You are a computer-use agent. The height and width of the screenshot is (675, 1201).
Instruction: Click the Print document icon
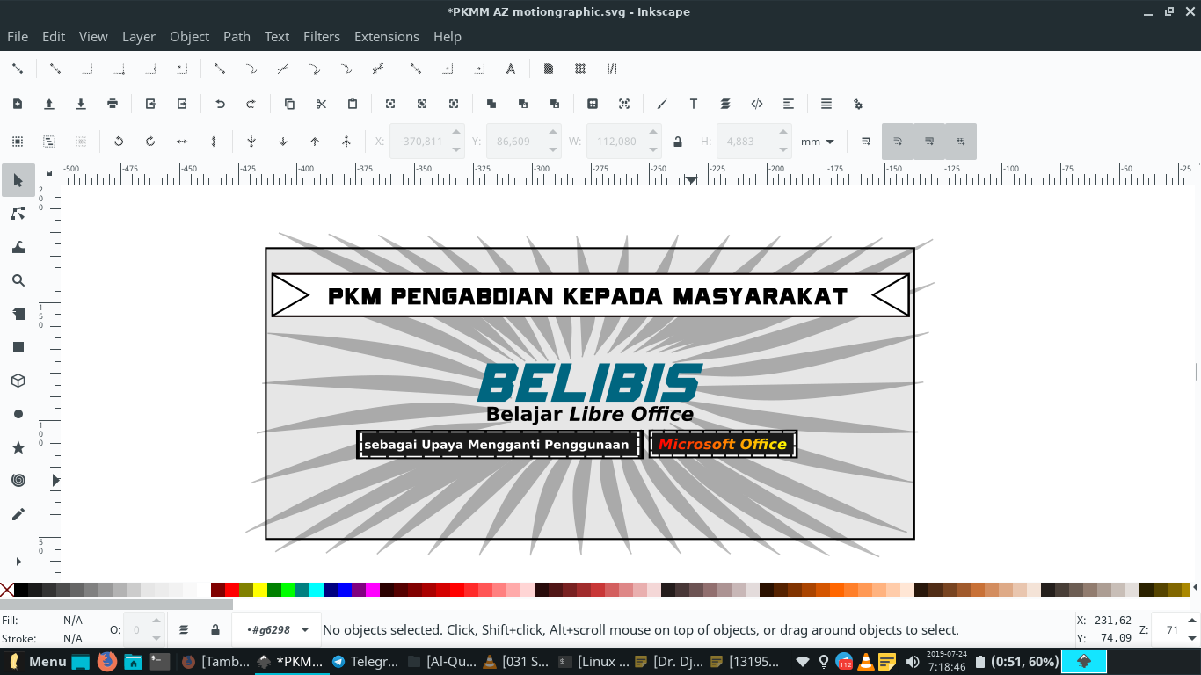(113, 104)
